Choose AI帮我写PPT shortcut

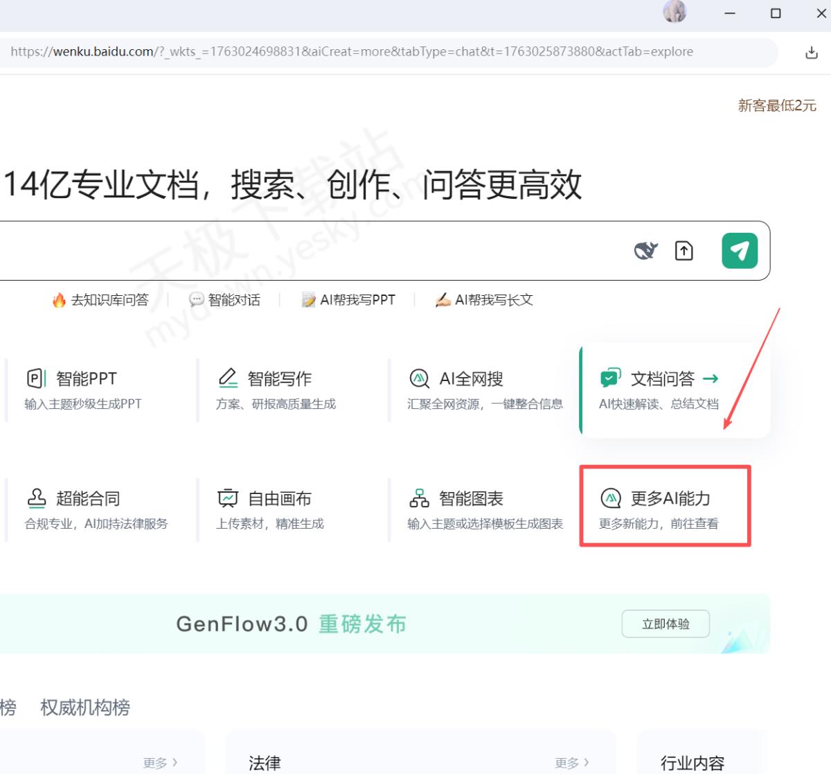[x=349, y=300]
